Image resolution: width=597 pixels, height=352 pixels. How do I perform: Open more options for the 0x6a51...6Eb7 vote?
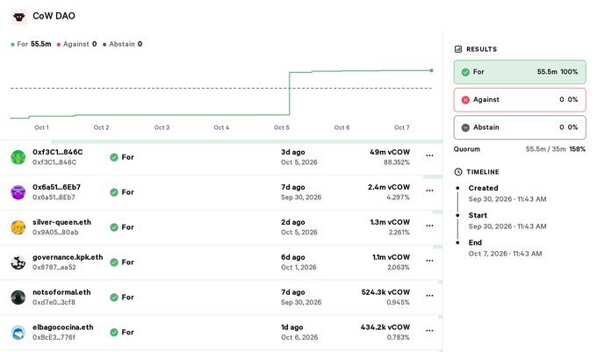429,190
